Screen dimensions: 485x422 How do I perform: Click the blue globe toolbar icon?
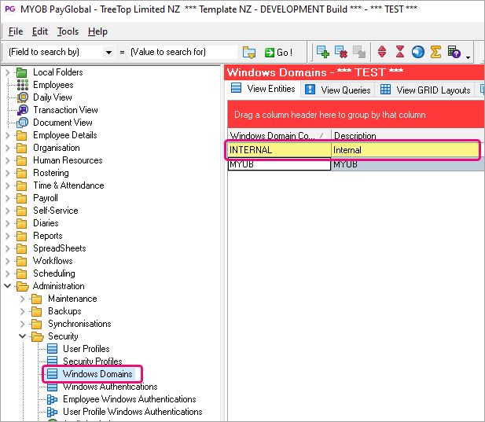417,52
